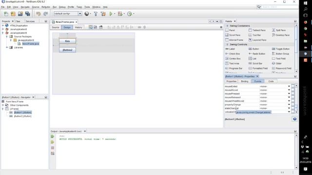Open the blue help icon in the Properties panel
Image resolution: width=312 pixels, height=175 pixels.
294,119
